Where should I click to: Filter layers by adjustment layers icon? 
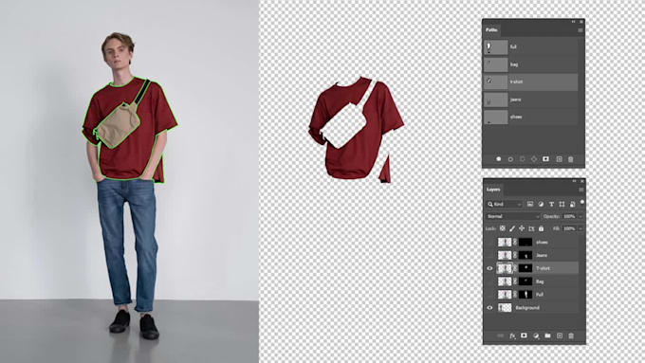(541, 204)
